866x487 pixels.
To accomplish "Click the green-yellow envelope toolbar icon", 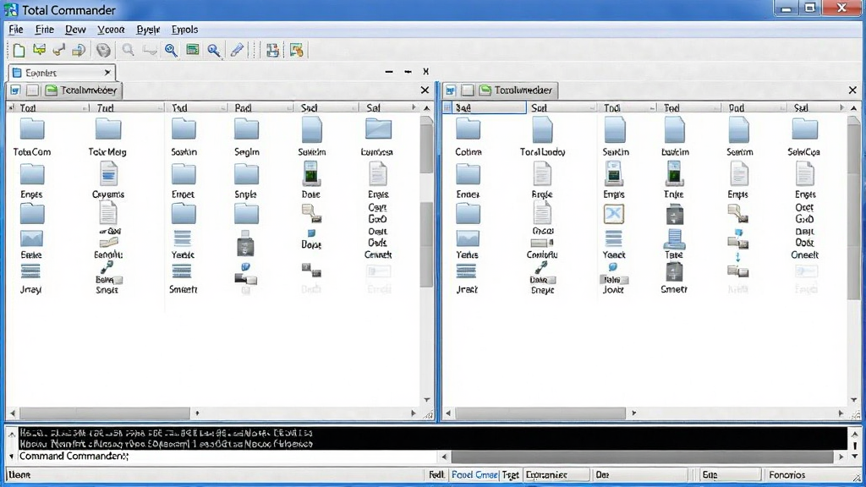I will (x=39, y=50).
